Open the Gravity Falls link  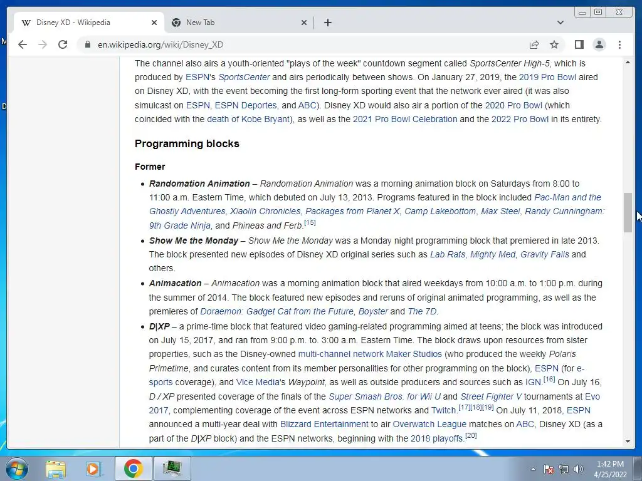(545, 254)
